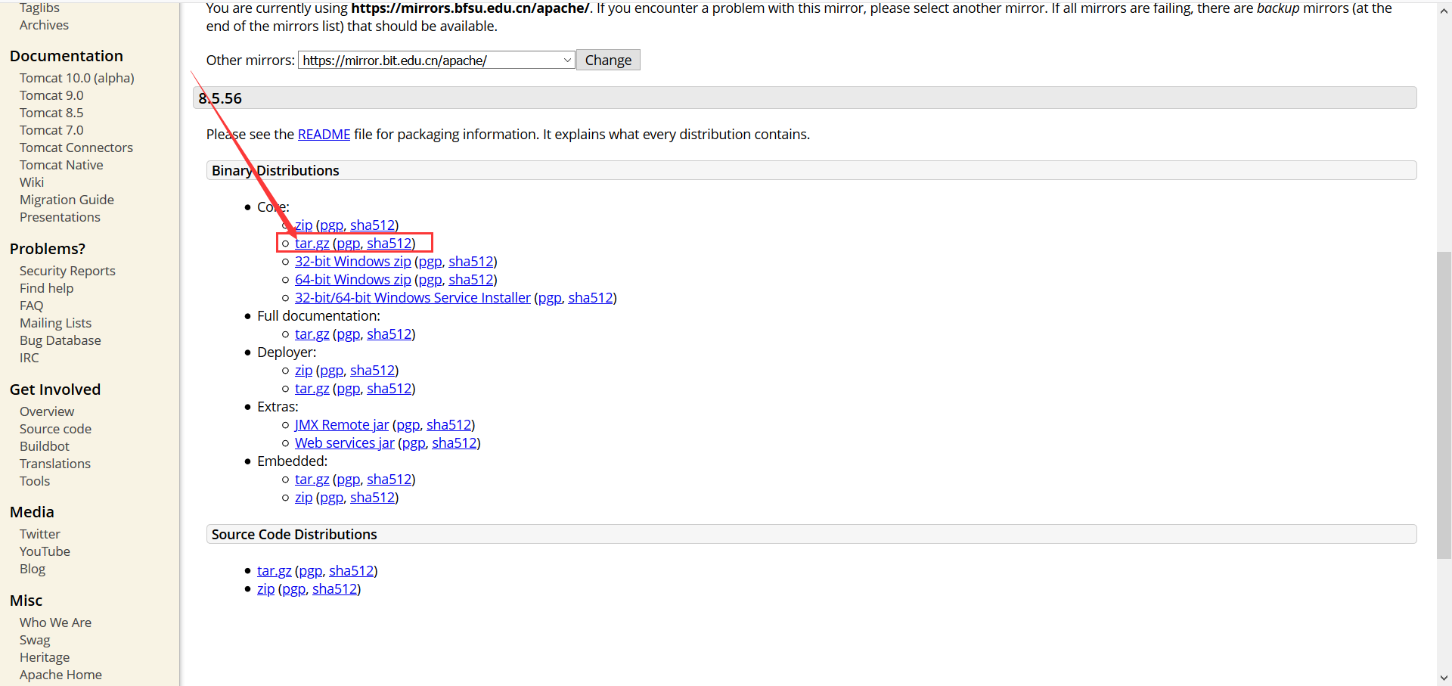This screenshot has width=1452, height=686.
Task: Open the Translations link
Action: 54,464
